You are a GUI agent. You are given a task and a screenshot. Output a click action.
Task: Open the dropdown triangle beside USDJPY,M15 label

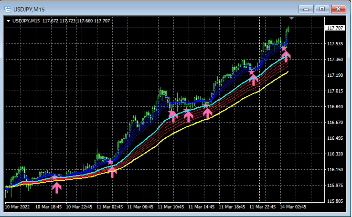pyautogui.click(x=9, y=21)
